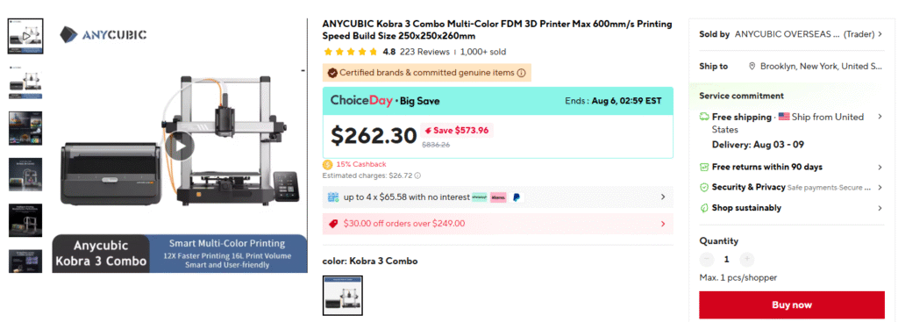Open the installment payment options row

click(498, 197)
